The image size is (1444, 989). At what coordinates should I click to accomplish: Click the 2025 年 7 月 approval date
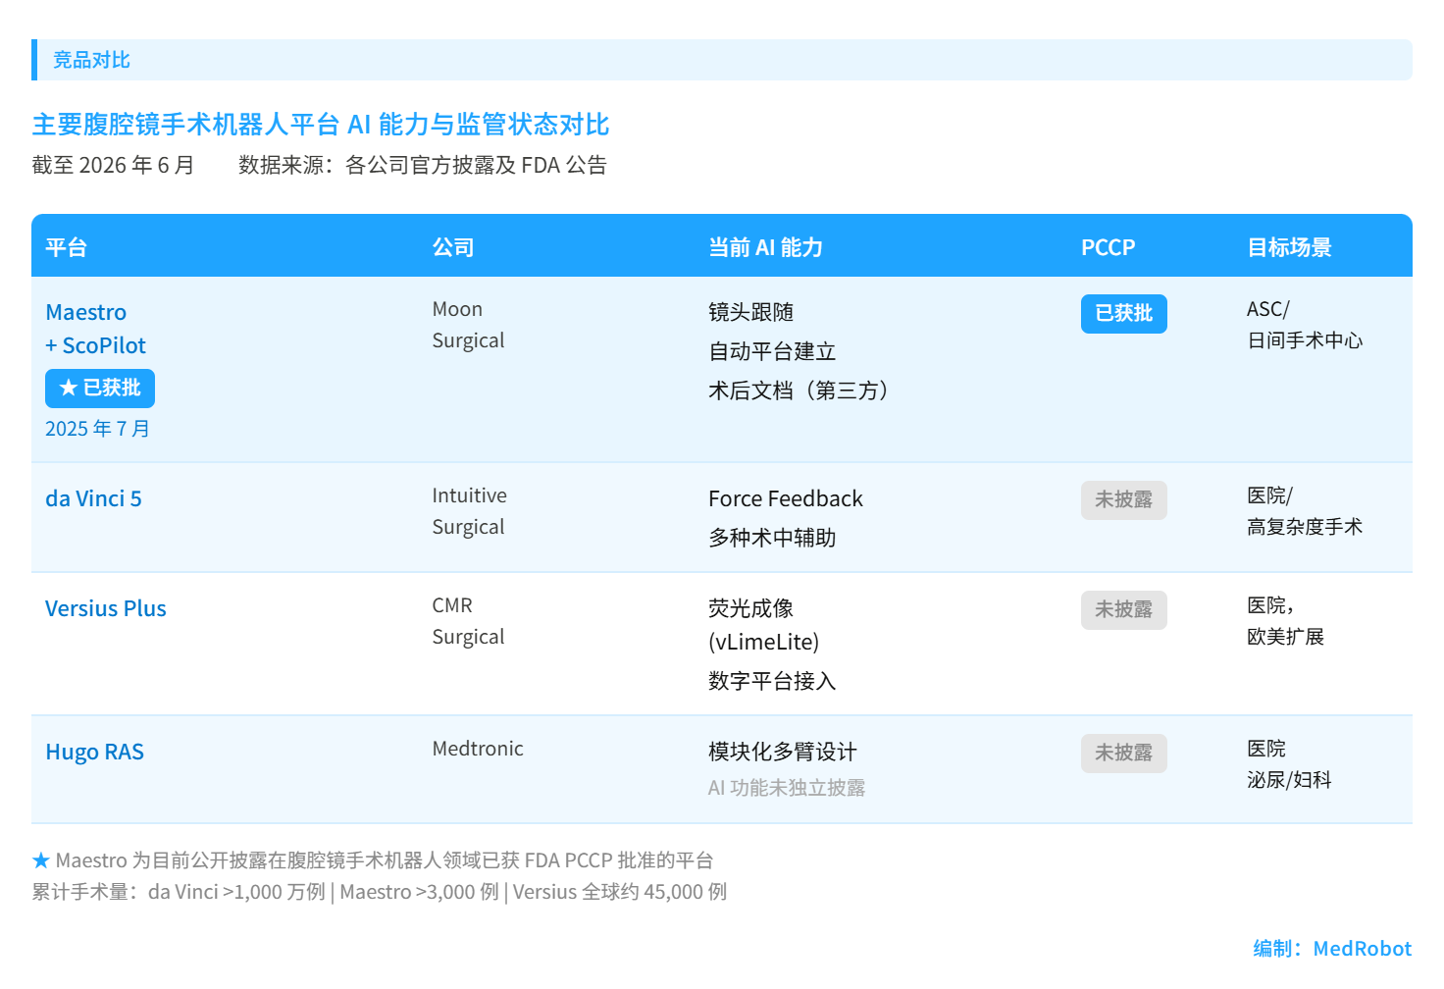click(x=97, y=429)
